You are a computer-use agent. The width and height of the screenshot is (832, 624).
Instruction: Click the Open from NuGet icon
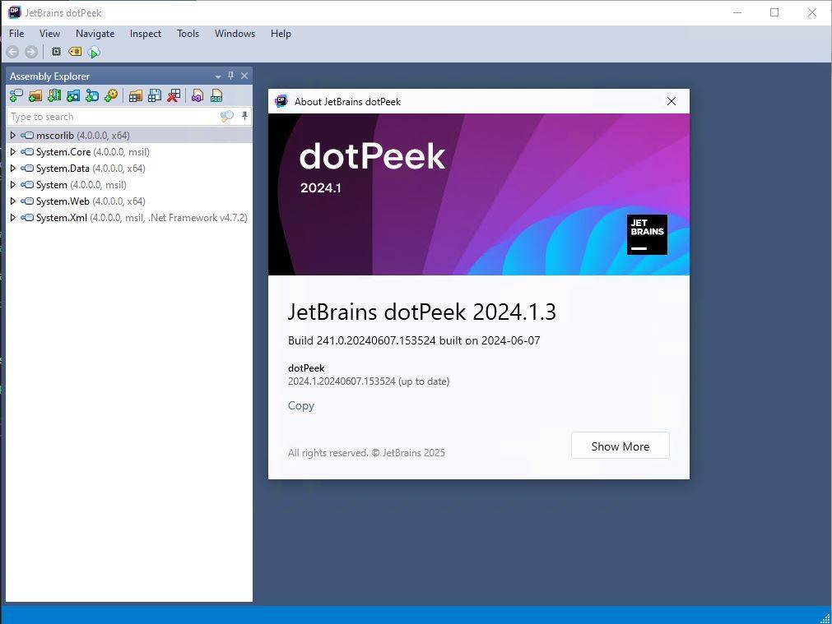click(92, 95)
